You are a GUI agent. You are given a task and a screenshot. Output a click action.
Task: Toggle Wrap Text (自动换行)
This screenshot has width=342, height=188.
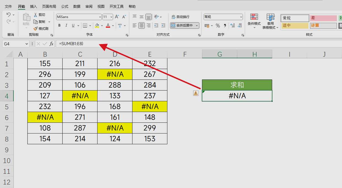pos(180,17)
